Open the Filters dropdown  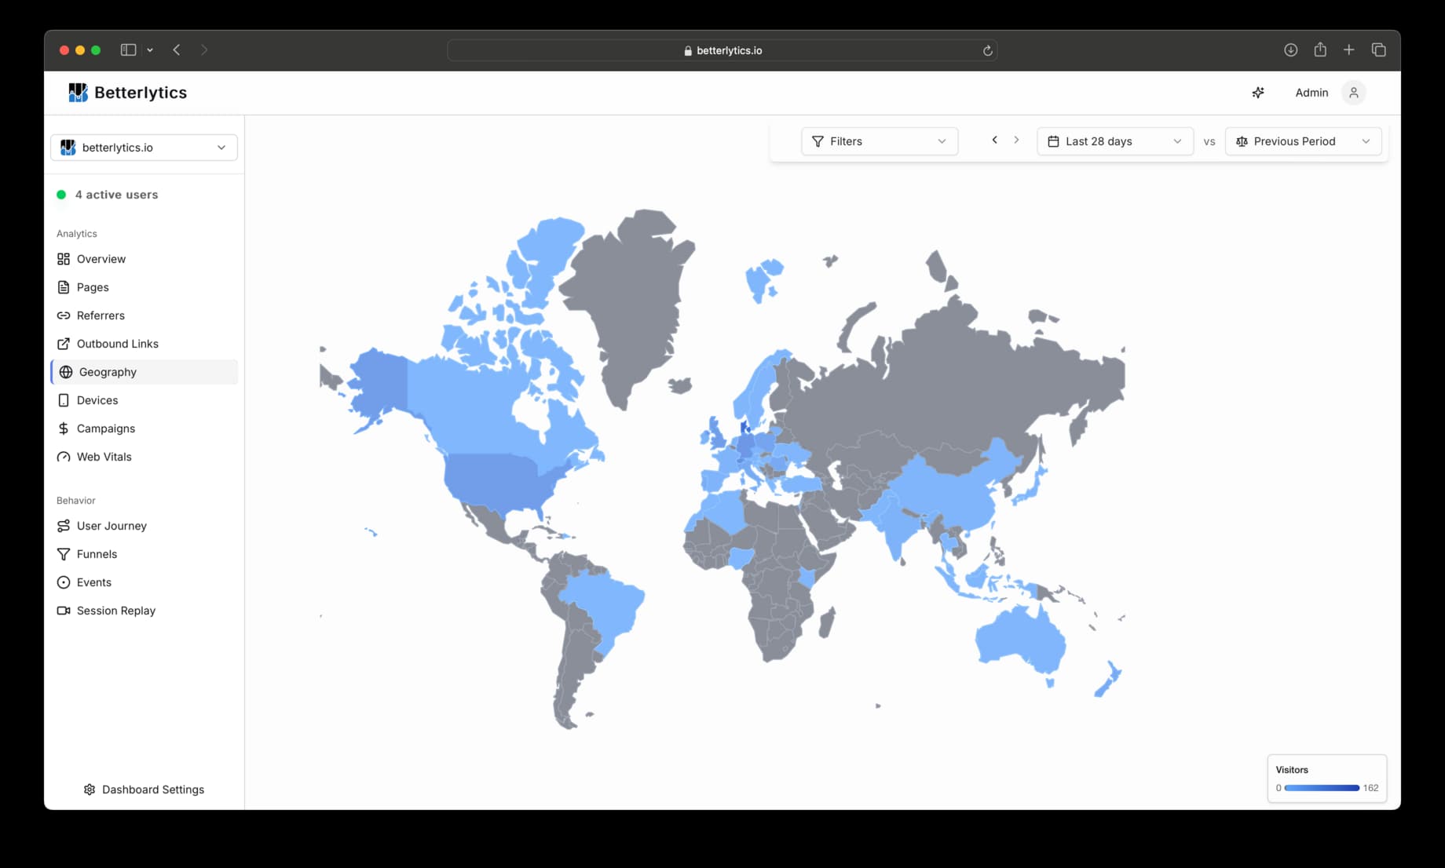coord(879,141)
